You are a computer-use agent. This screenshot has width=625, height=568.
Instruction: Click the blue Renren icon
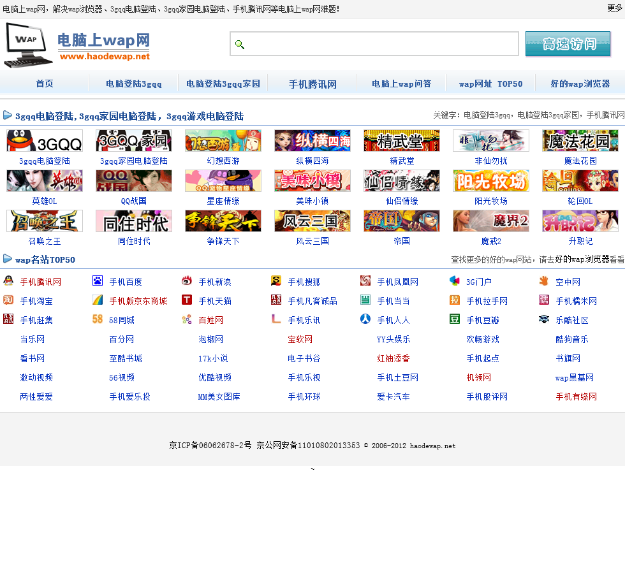(365, 319)
